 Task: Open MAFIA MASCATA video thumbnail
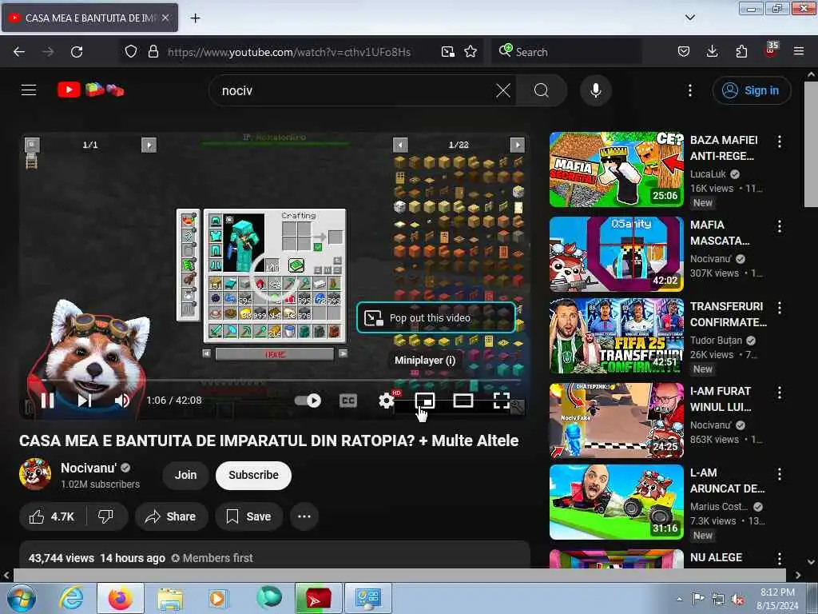[x=616, y=254]
